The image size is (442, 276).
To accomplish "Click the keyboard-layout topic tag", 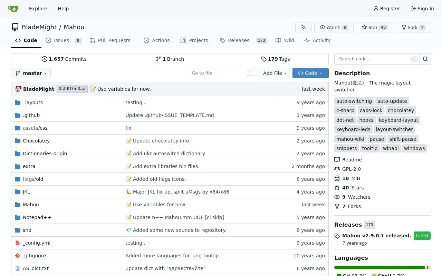I will point(398,120).
